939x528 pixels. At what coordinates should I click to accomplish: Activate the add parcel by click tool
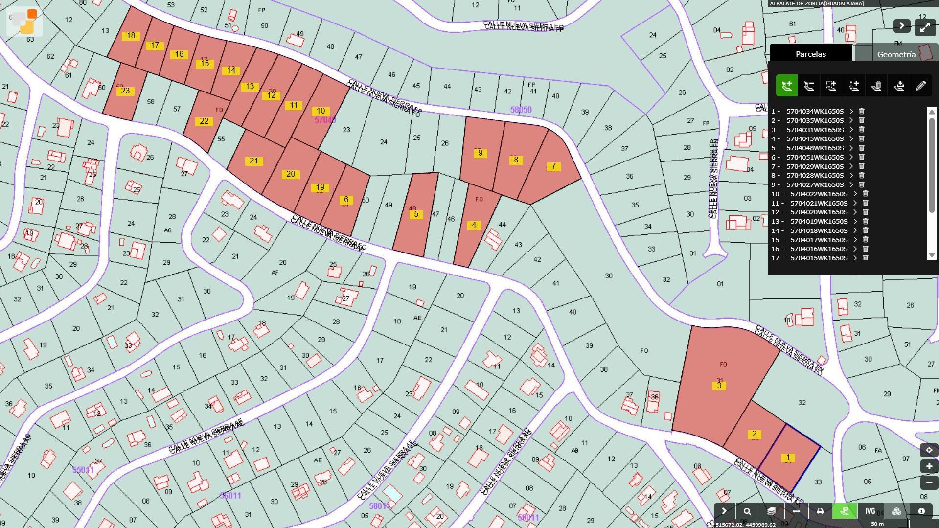(x=786, y=86)
